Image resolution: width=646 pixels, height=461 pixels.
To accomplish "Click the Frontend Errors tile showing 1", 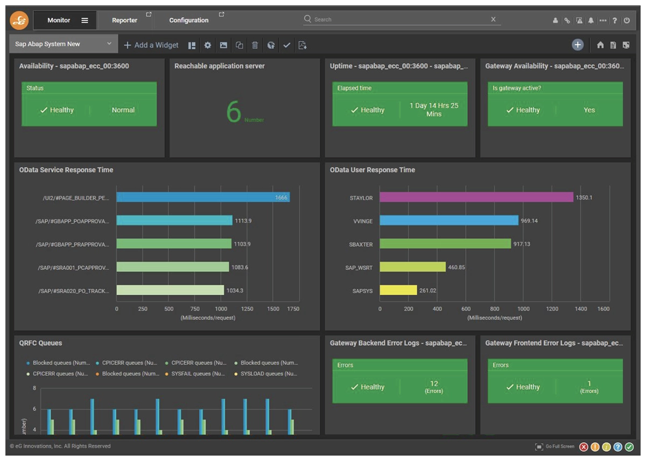I will pyautogui.click(x=555, y=381).
